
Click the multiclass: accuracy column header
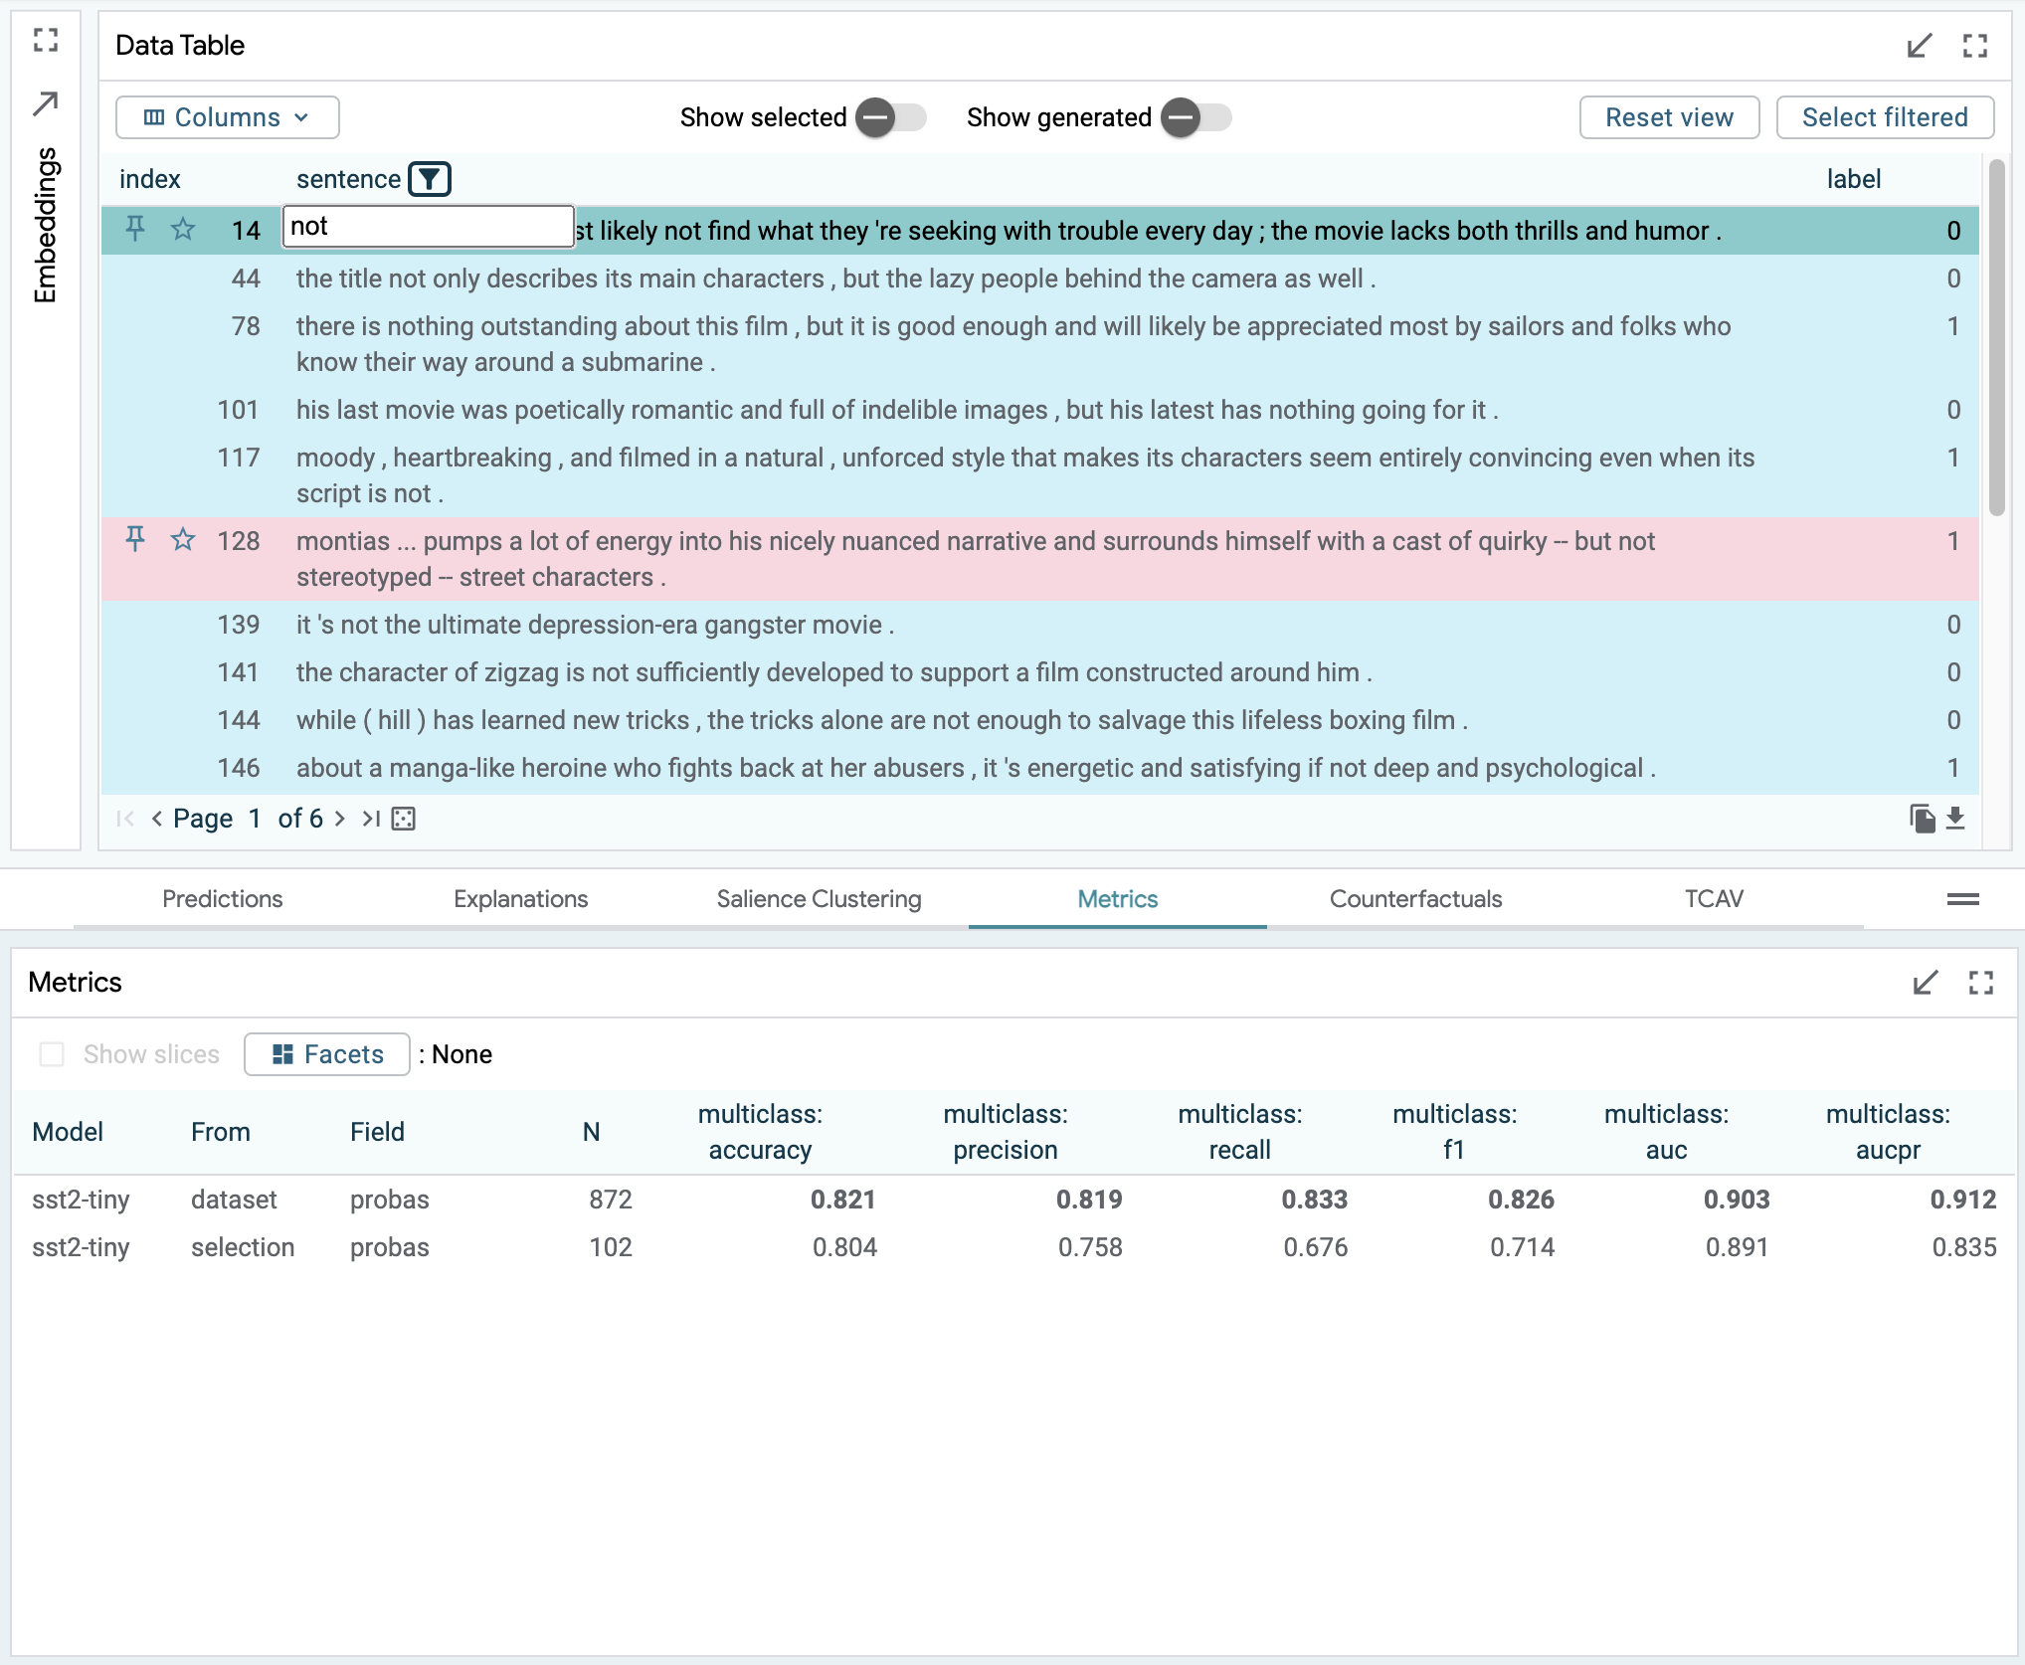pos(761,1132)
